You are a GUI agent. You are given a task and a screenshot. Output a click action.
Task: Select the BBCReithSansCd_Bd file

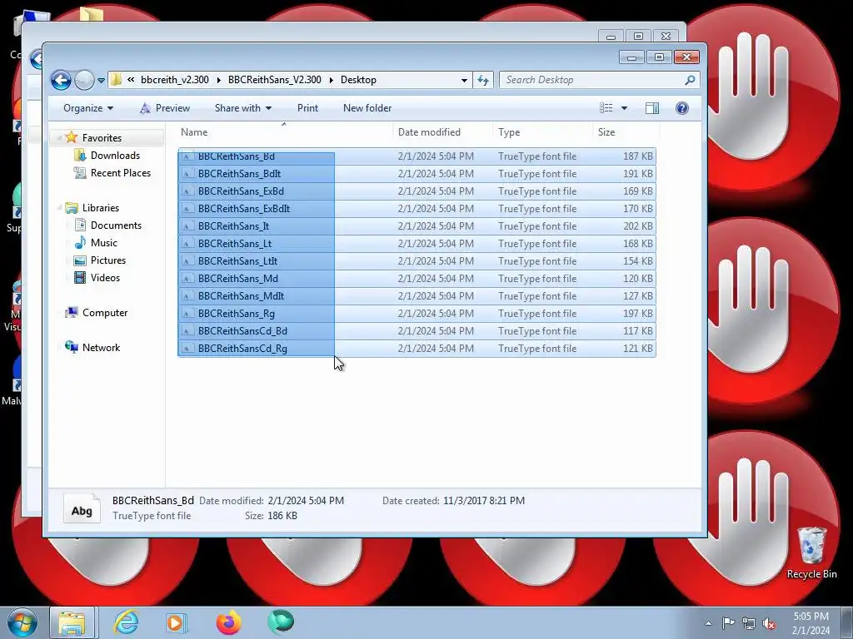417,330
